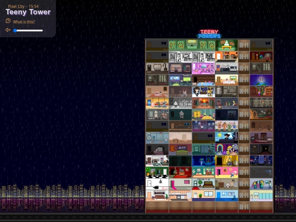Open the white room with big dark-haired girl

[203, 92]
